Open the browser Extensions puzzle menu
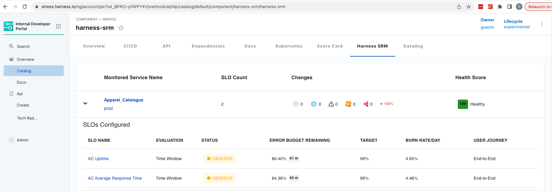Screen dimensions: 552x192 [x=500, y=7]
